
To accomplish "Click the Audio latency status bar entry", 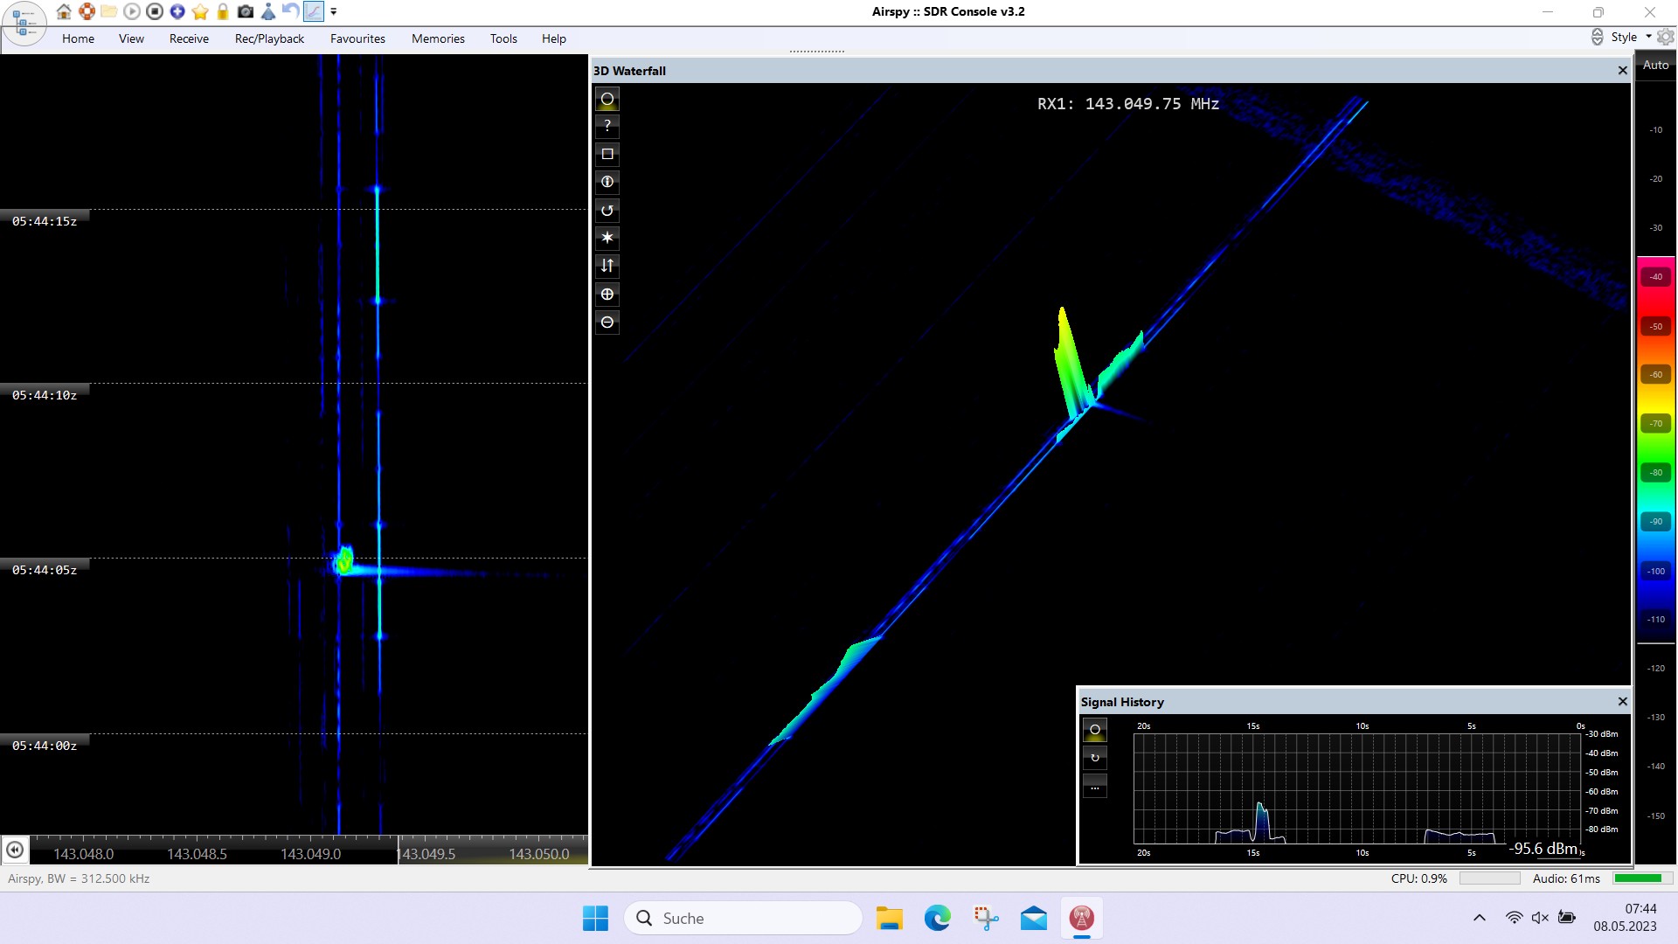I will pyautogui.click(x=1566, y=878).
